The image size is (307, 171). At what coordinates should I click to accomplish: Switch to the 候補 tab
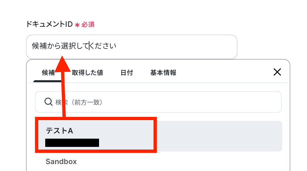point(48,73)
